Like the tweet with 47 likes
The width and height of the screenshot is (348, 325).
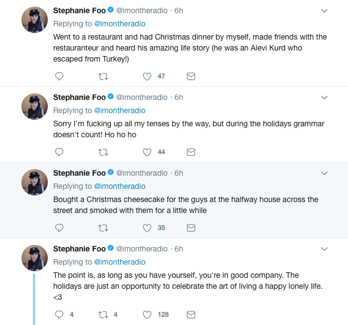tap(147, 76)
